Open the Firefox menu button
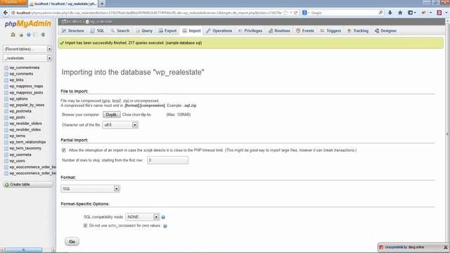 click(13, 2)
